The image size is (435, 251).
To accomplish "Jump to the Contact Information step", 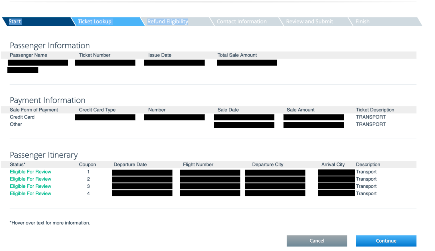I will pyautogui.click(x=241, y=22).
